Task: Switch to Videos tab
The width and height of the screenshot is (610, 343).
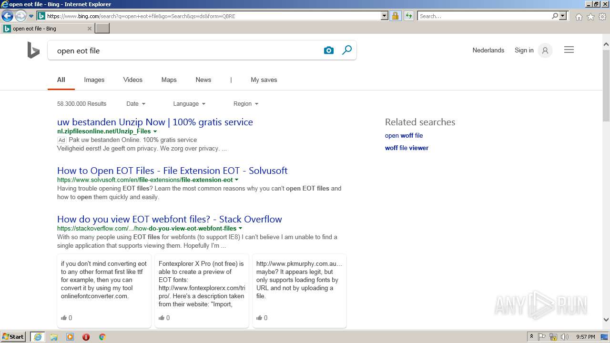Action: [x=133, y=80]
